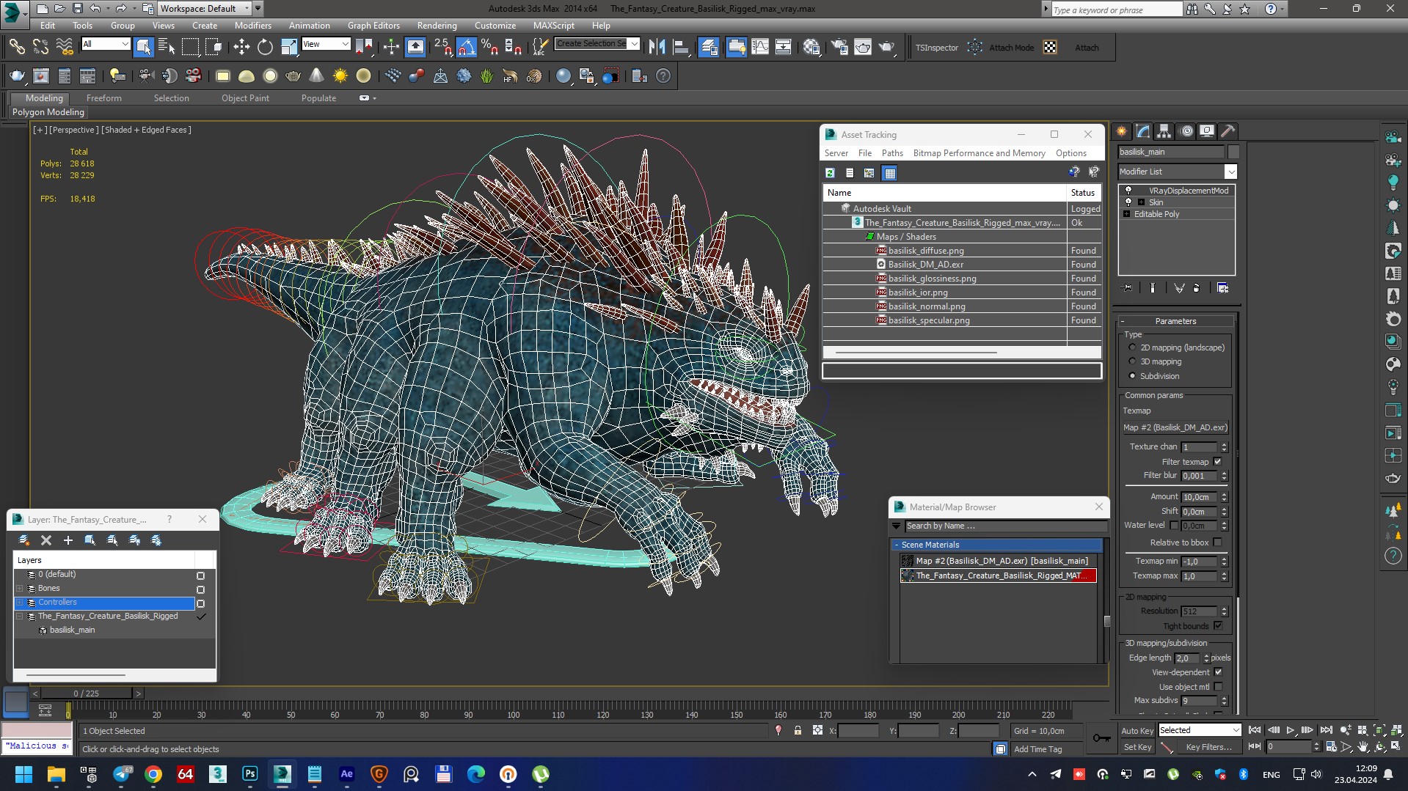Screen dimensions: 1408x791
Task: Open After Effects from taskbar
Action: pyautogui.click(x=346, y=773)
